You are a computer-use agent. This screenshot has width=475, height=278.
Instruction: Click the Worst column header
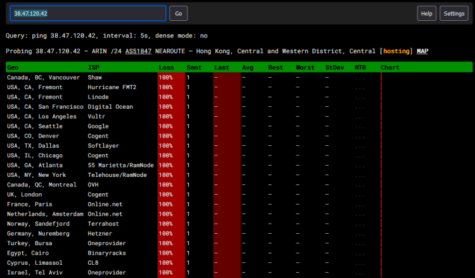tap(305, 68)
